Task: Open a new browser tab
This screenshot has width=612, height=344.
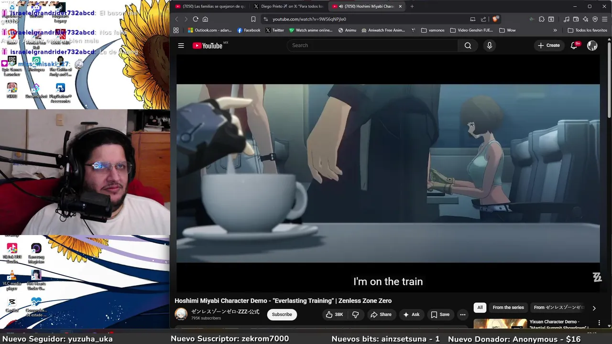Action: click(x=412, y=6)
